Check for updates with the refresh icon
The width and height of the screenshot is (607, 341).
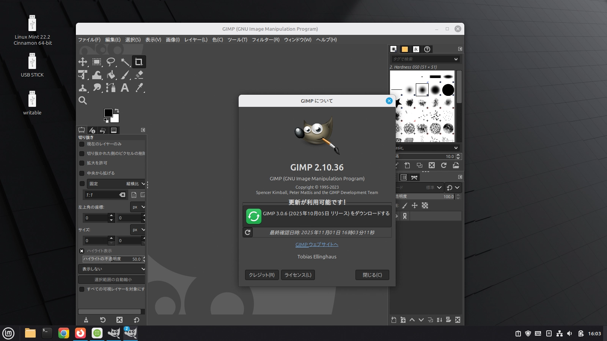(x=248, y=232)
